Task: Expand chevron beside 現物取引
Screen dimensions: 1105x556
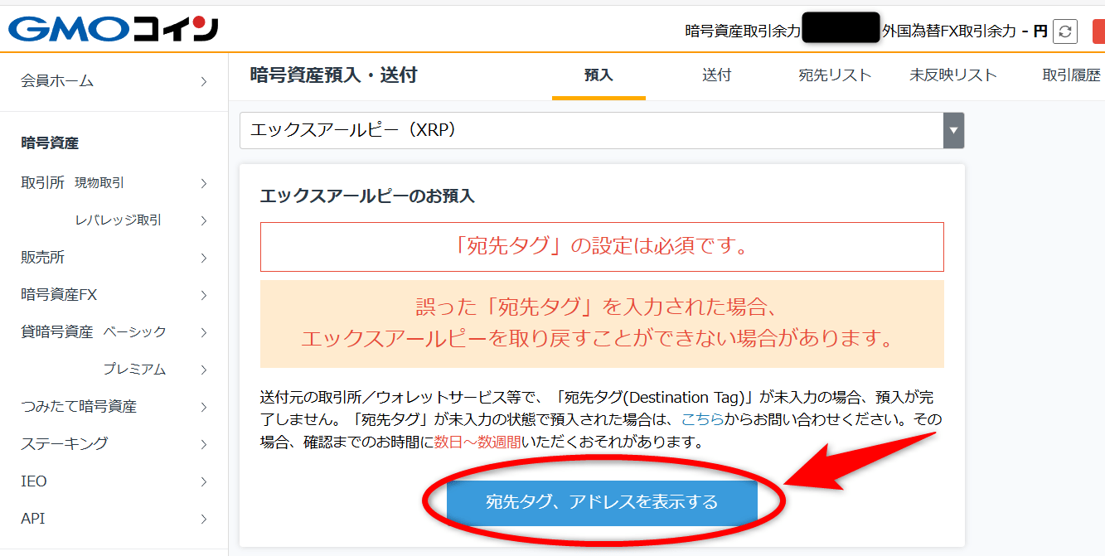Action: (204, 183)
